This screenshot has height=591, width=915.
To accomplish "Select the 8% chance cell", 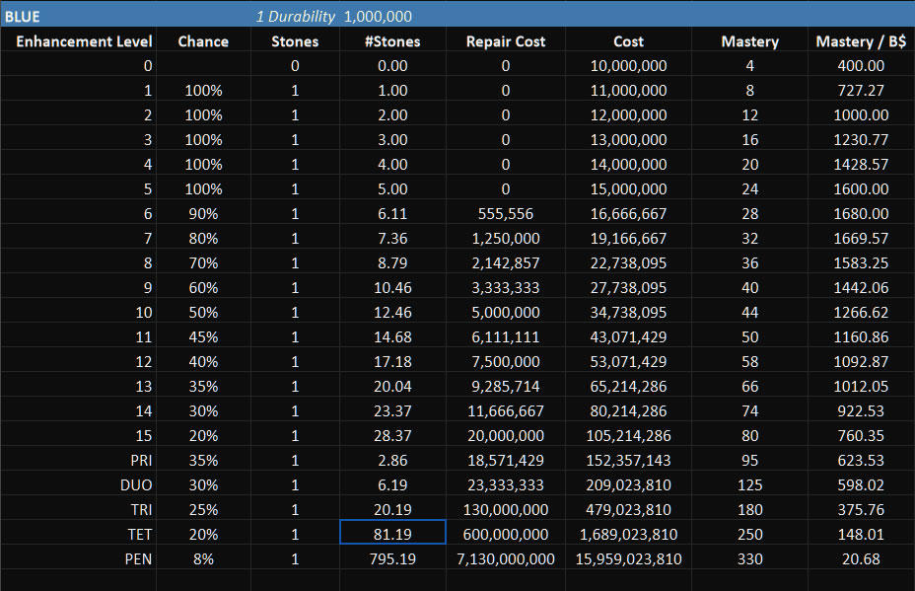I will pyautogui.click(x=203, y=558).
